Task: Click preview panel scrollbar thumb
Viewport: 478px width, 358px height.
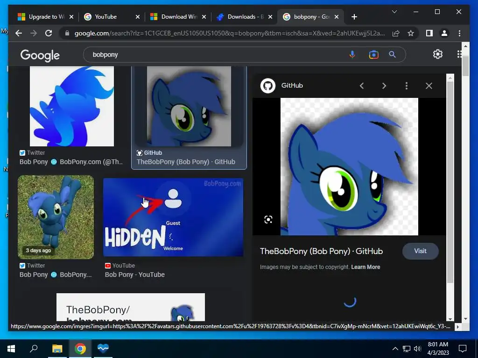Action: [x=450, y=182]
